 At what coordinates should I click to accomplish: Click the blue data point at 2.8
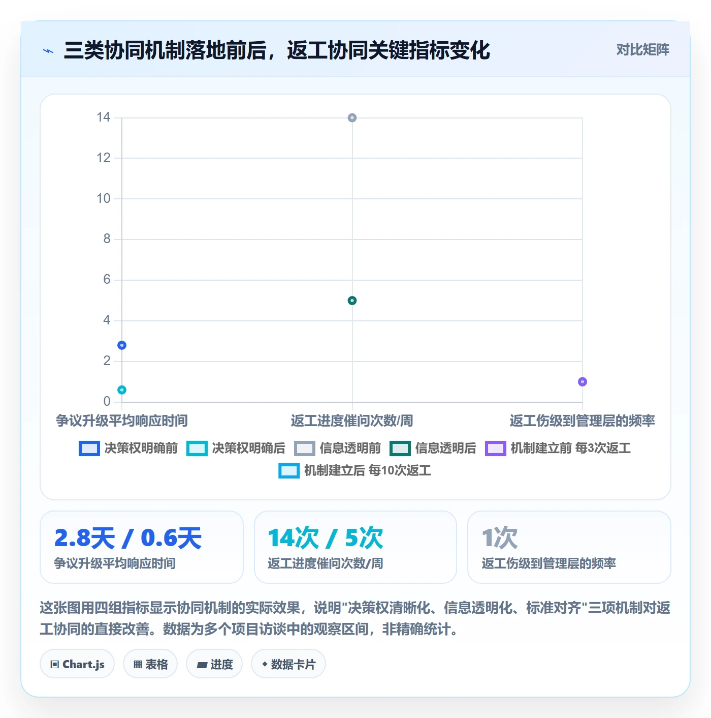(122, 345)
